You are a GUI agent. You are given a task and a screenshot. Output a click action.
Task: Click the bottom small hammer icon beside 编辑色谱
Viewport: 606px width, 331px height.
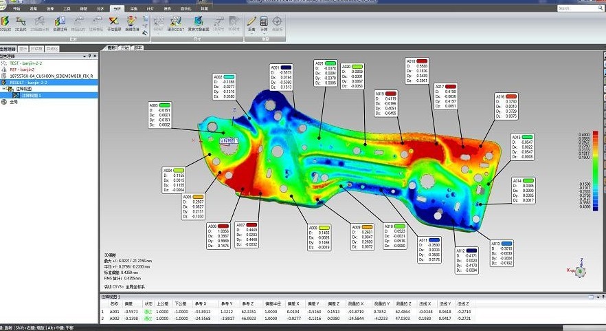click(146, 33)
